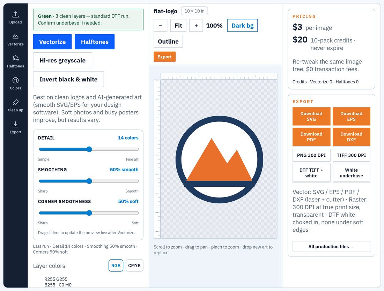
Task: Click the Layer colors heading
Action: pos(49,266)
